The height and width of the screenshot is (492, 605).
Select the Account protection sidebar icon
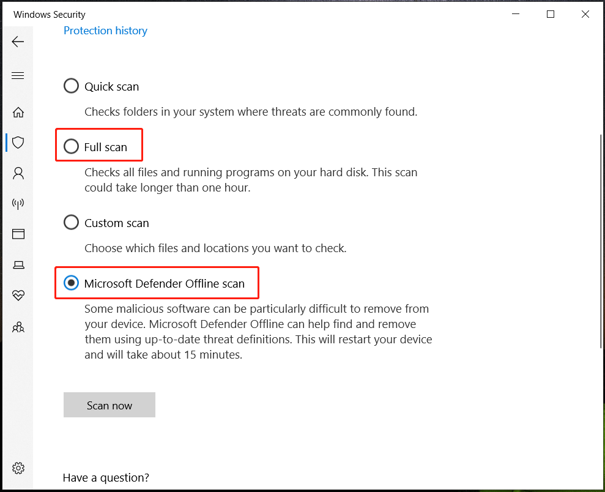click(x=18, y=173)
